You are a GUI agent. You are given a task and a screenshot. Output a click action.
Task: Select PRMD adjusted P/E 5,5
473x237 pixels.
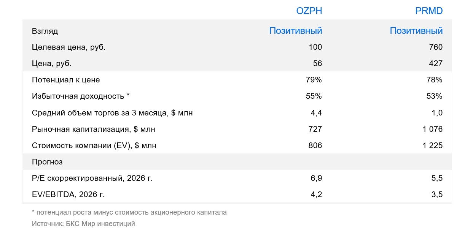click(x=436, y=178)
